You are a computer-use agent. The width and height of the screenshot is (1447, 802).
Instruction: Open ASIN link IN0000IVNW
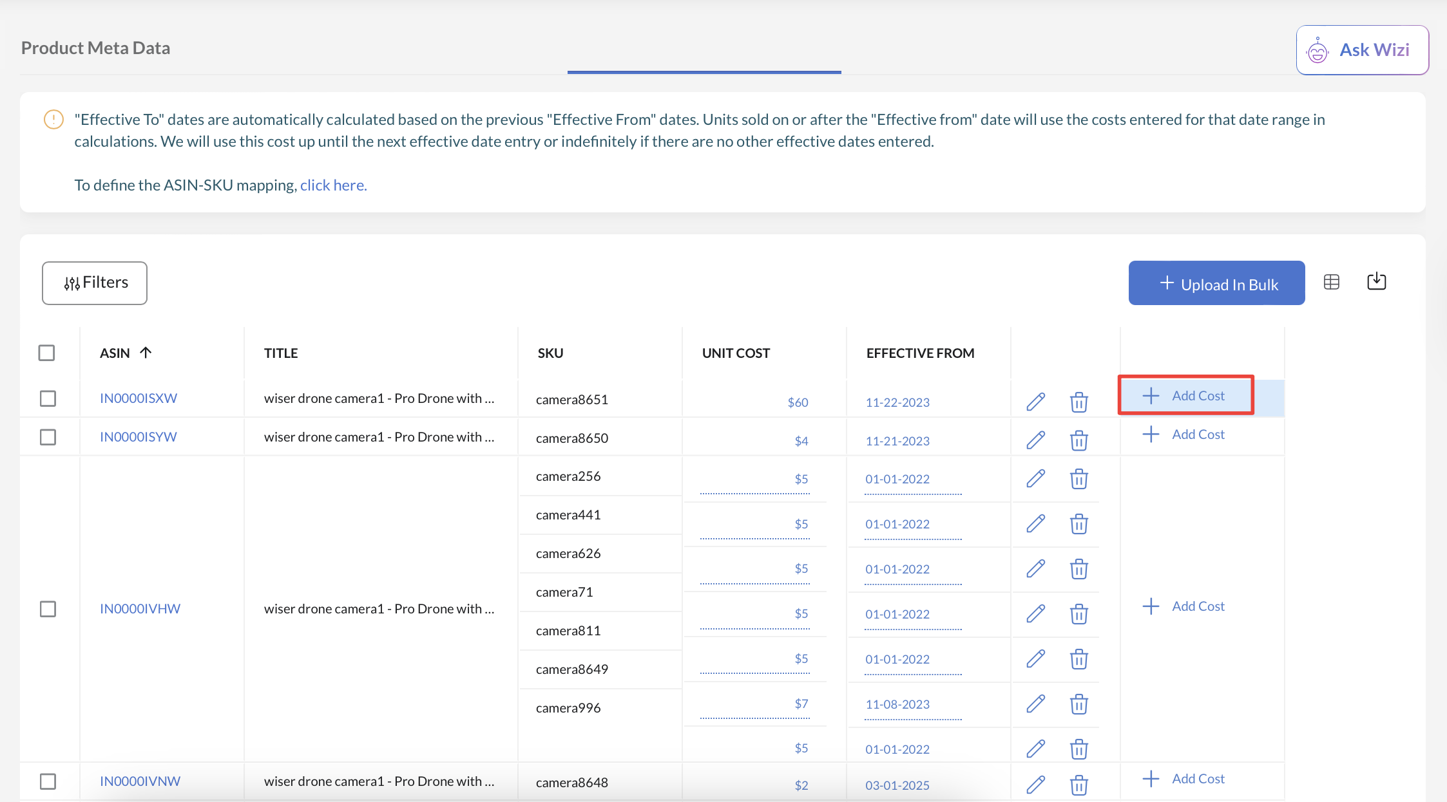coord(140,781)
